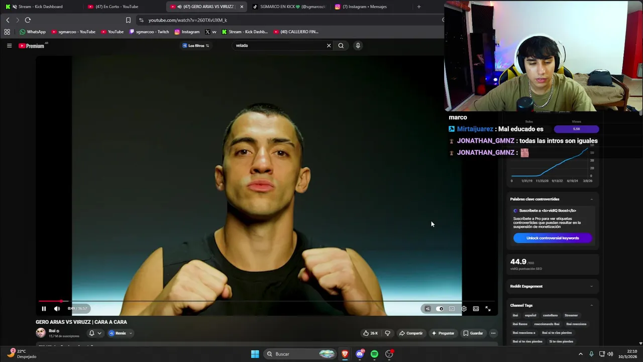This screenshot has height=362, width=643.
Task: Switch to En Corto - YouTube tab
Action: click(121, 7)
